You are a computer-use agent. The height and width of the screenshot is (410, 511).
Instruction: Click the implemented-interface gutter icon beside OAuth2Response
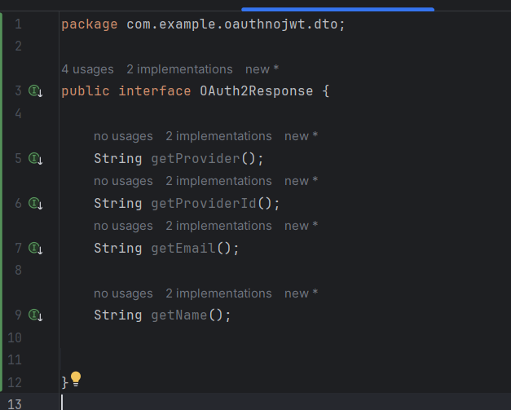click(35, 90)
